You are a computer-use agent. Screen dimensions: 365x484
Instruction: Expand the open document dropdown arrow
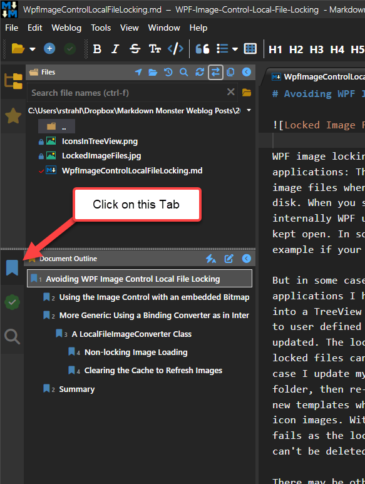(33, 49)
